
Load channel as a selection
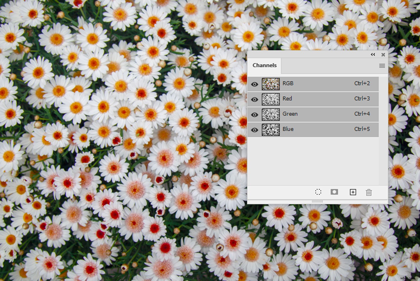tap(318, 192)
